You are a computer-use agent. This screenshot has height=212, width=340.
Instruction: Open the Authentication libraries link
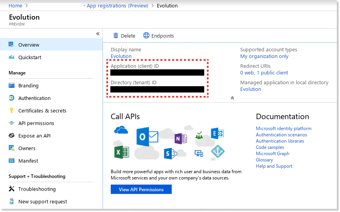(280, 141)
